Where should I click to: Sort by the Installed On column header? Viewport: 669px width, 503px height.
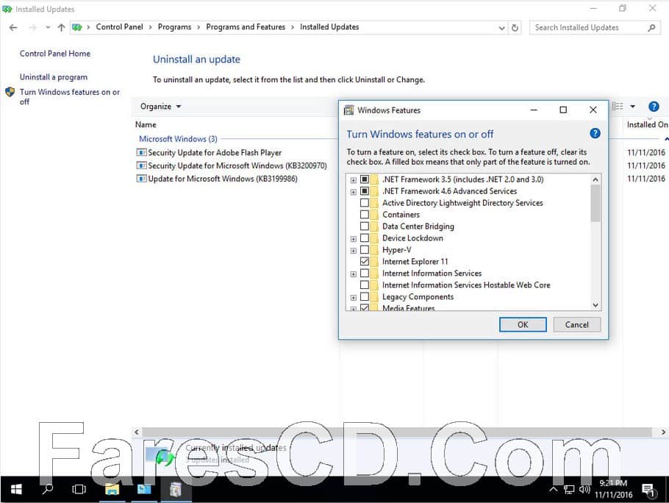[x=647, y=124]
